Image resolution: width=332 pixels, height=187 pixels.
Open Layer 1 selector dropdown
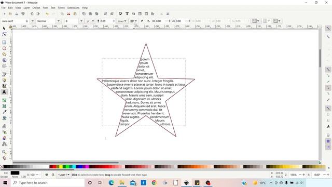coord(64,175)
